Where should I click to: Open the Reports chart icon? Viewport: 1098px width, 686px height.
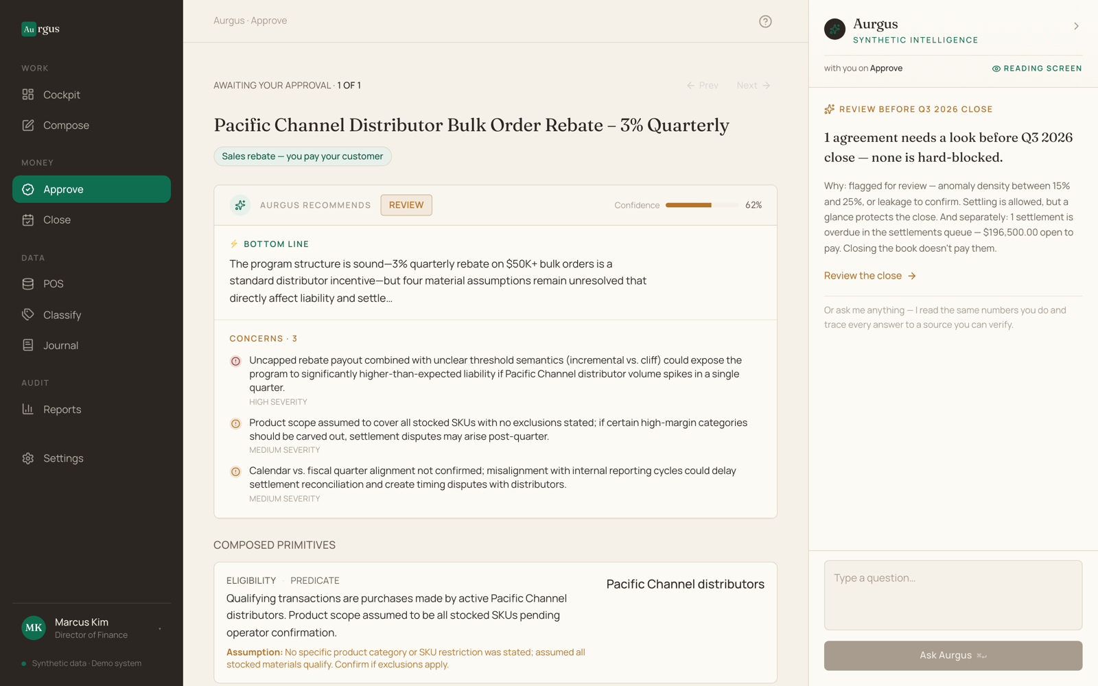click(28, 410)
